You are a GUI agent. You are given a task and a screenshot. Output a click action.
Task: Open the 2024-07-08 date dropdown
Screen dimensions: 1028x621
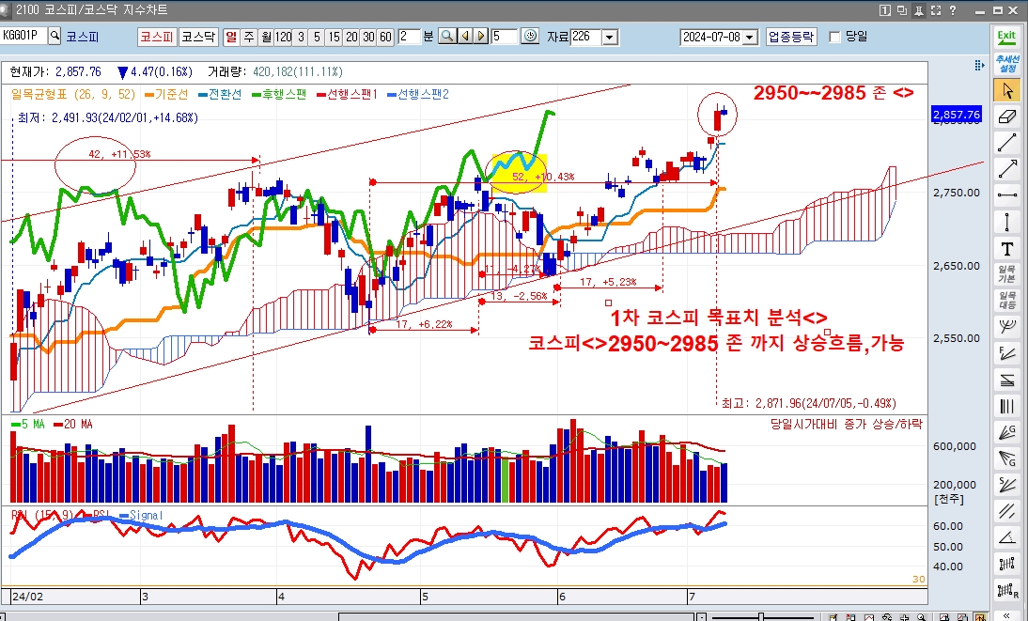tap(751, 38)
